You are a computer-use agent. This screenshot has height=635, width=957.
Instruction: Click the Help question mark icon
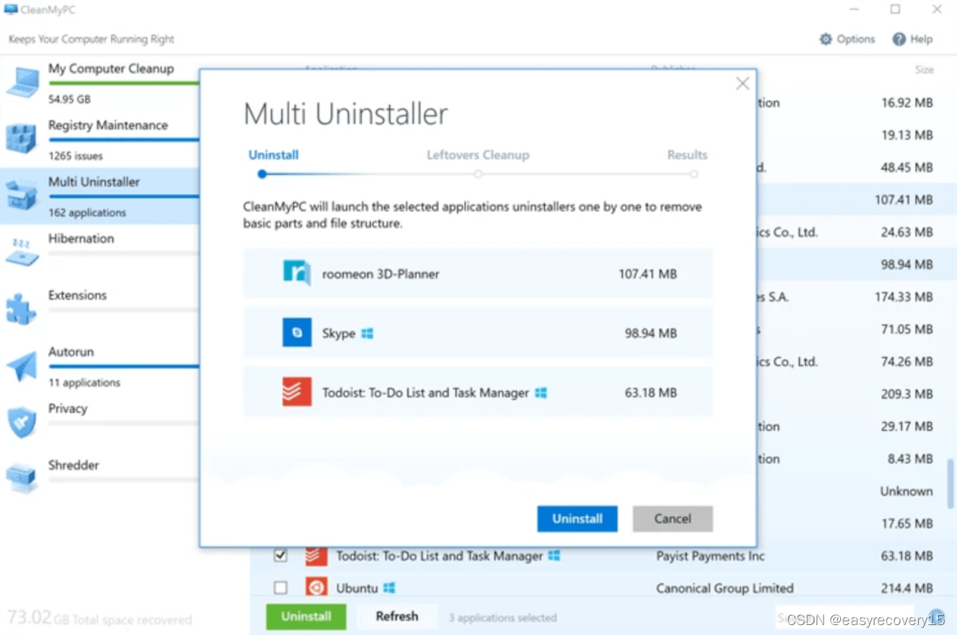pos(899,39)
